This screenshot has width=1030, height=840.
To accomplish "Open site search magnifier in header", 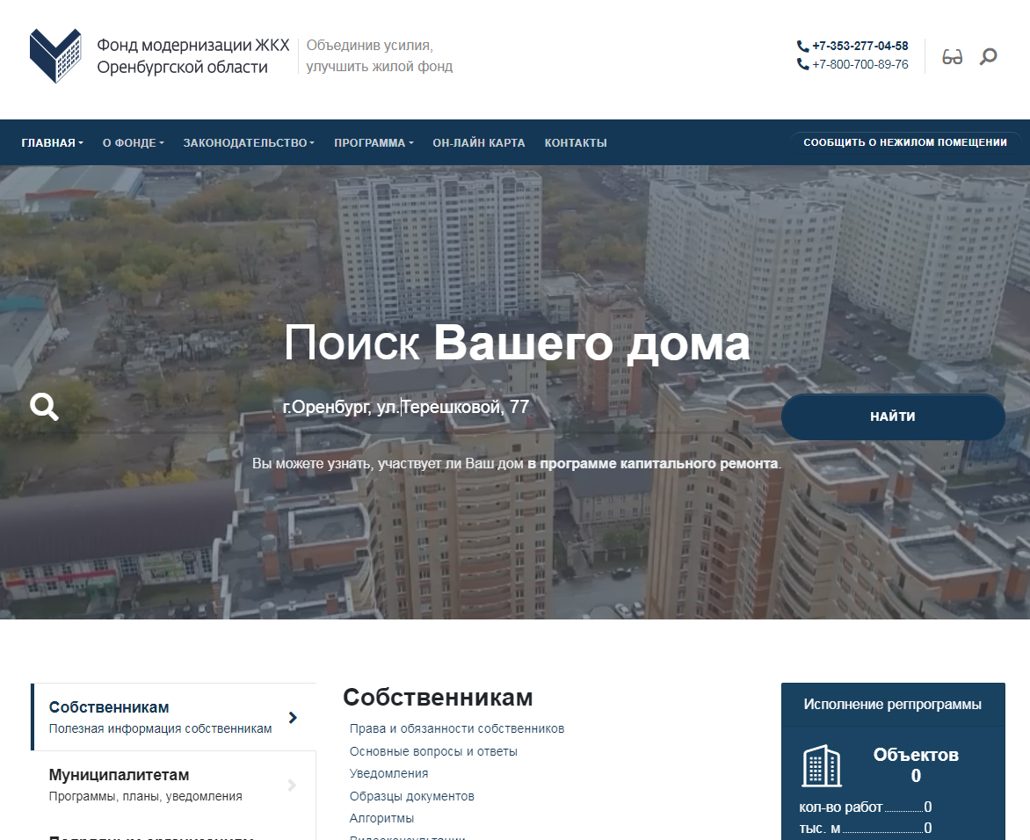I will (988, 57).
